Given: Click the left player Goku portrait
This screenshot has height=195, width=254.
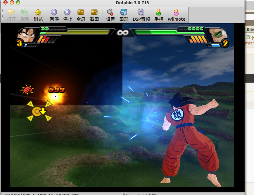Looking at the screenshot, I should [27, 36].
